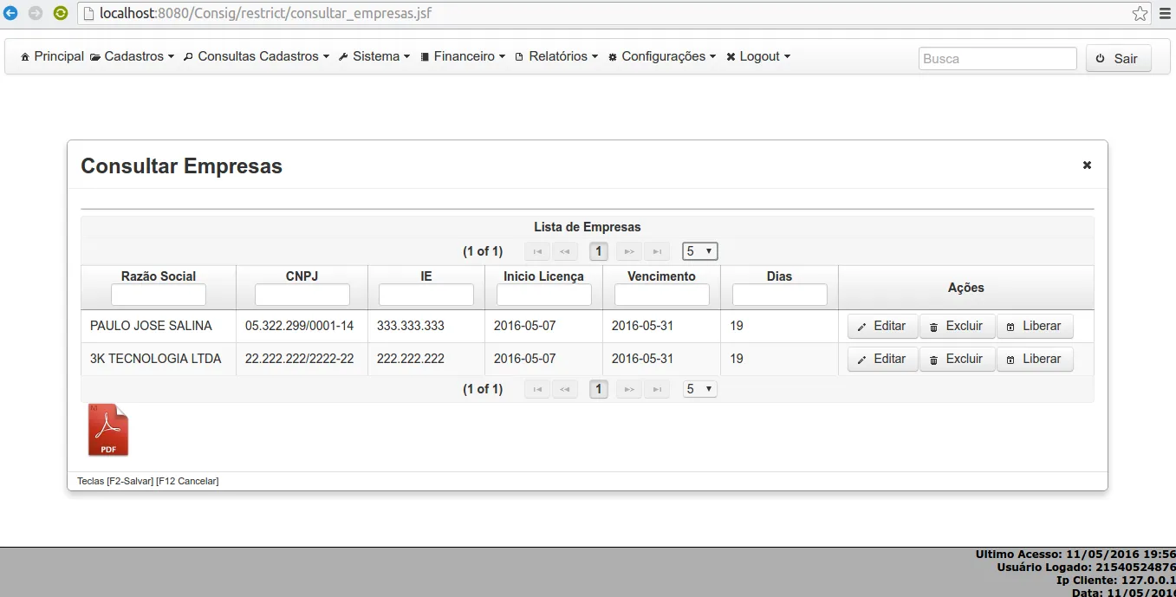Click IE filter field
This screenshot has height=597, width=1176.
coord(426,295)
